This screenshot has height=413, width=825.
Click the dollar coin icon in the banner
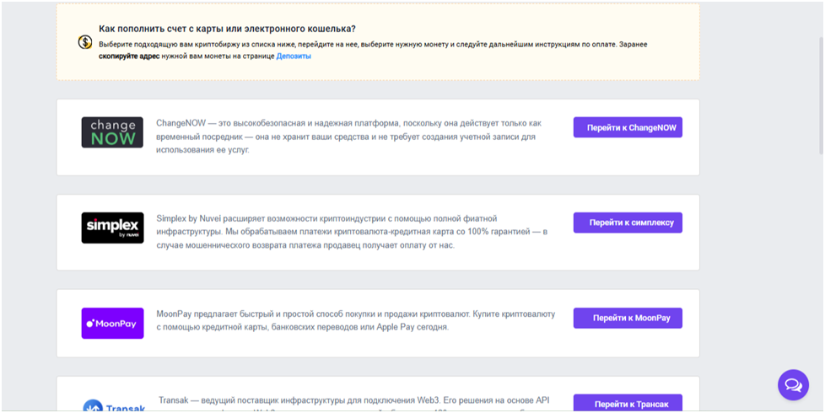(84, 42)
